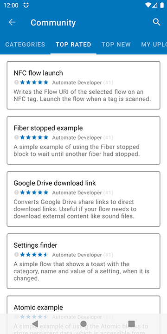Open the Settings finder flow card

tap(83, 261)
